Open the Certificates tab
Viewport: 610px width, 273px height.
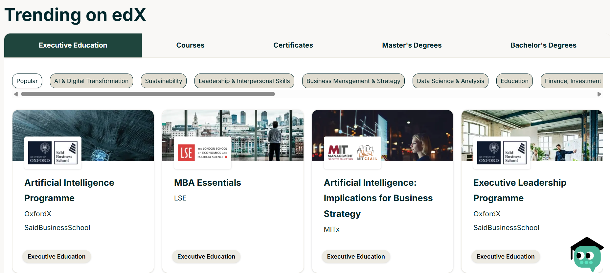pos(293,45)
